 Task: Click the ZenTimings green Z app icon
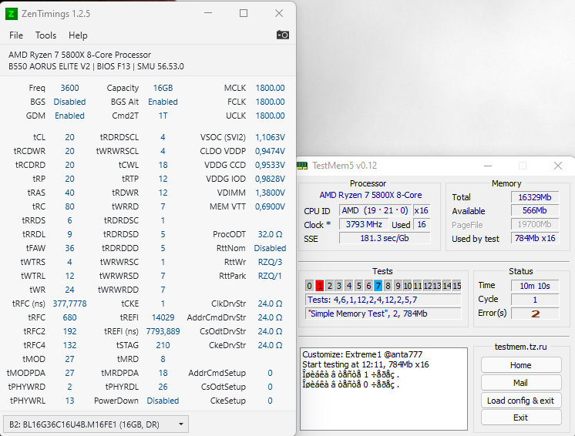pyautogui.click(x=12, y=14)
